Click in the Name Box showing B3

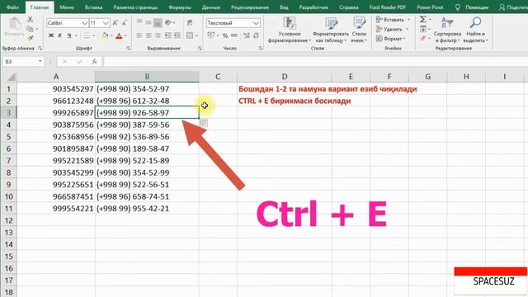(20, 61)
